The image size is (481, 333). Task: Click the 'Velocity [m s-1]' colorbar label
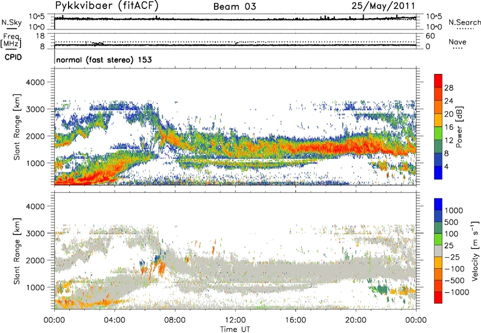coord(475,251)
